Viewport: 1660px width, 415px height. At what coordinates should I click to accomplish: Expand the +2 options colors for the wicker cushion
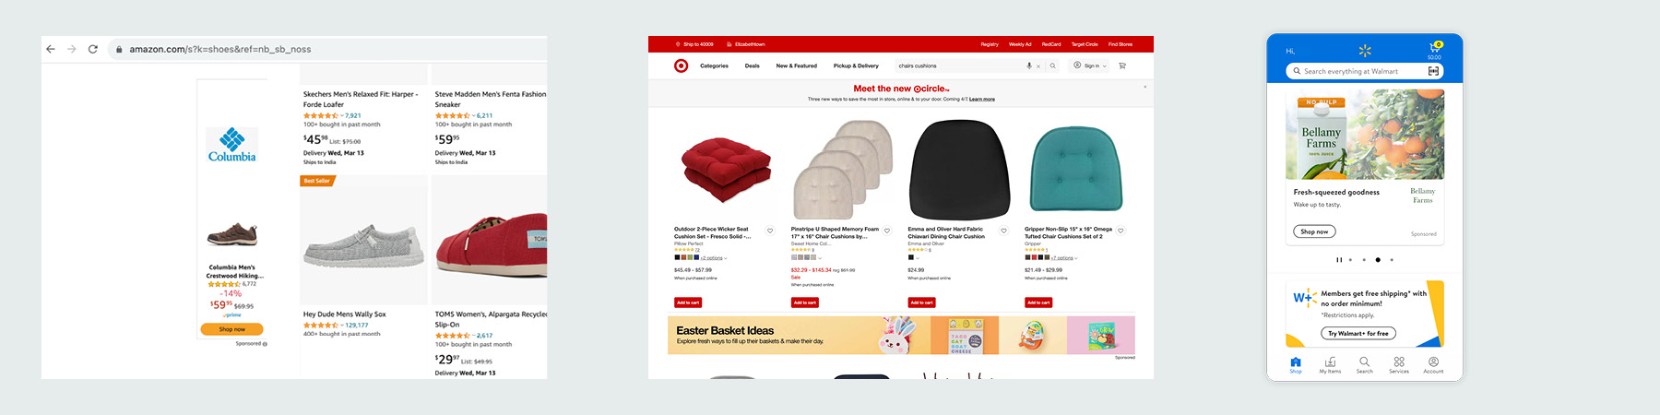(714, 258)
